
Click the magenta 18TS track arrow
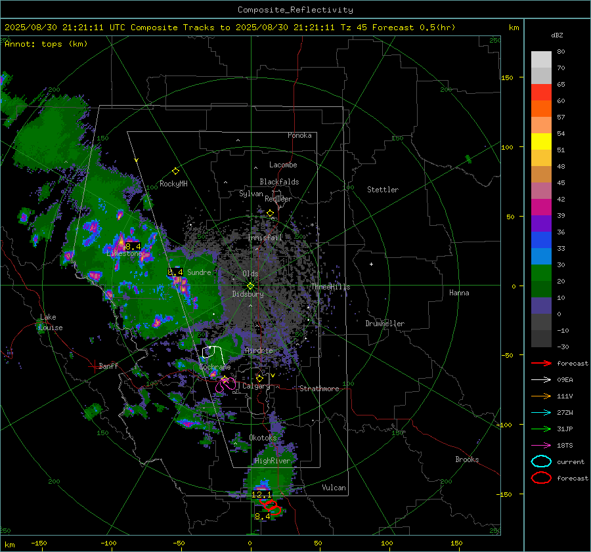[541, 446]
